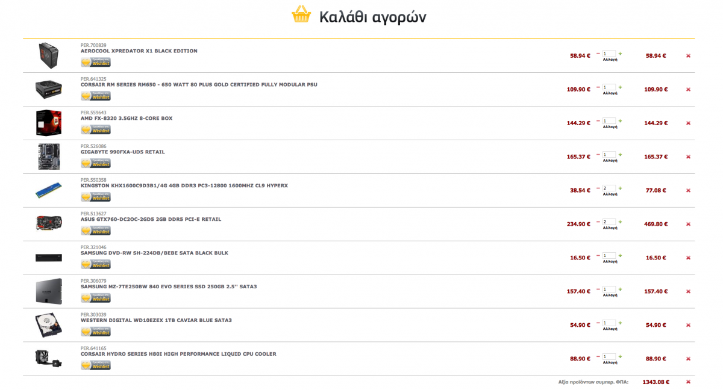The height and width of the screenshot is (390, 723).
Task: Decrease WD Caviar Blue quantity with minus
Action: pos(598,323)
